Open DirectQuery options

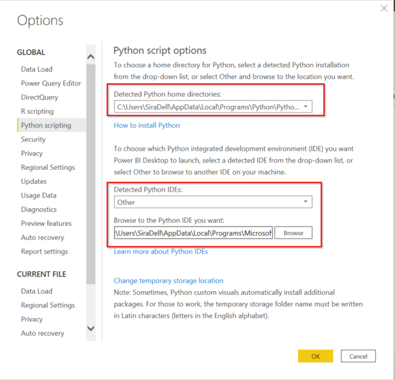pyautogui.click(x=39, y=97)
